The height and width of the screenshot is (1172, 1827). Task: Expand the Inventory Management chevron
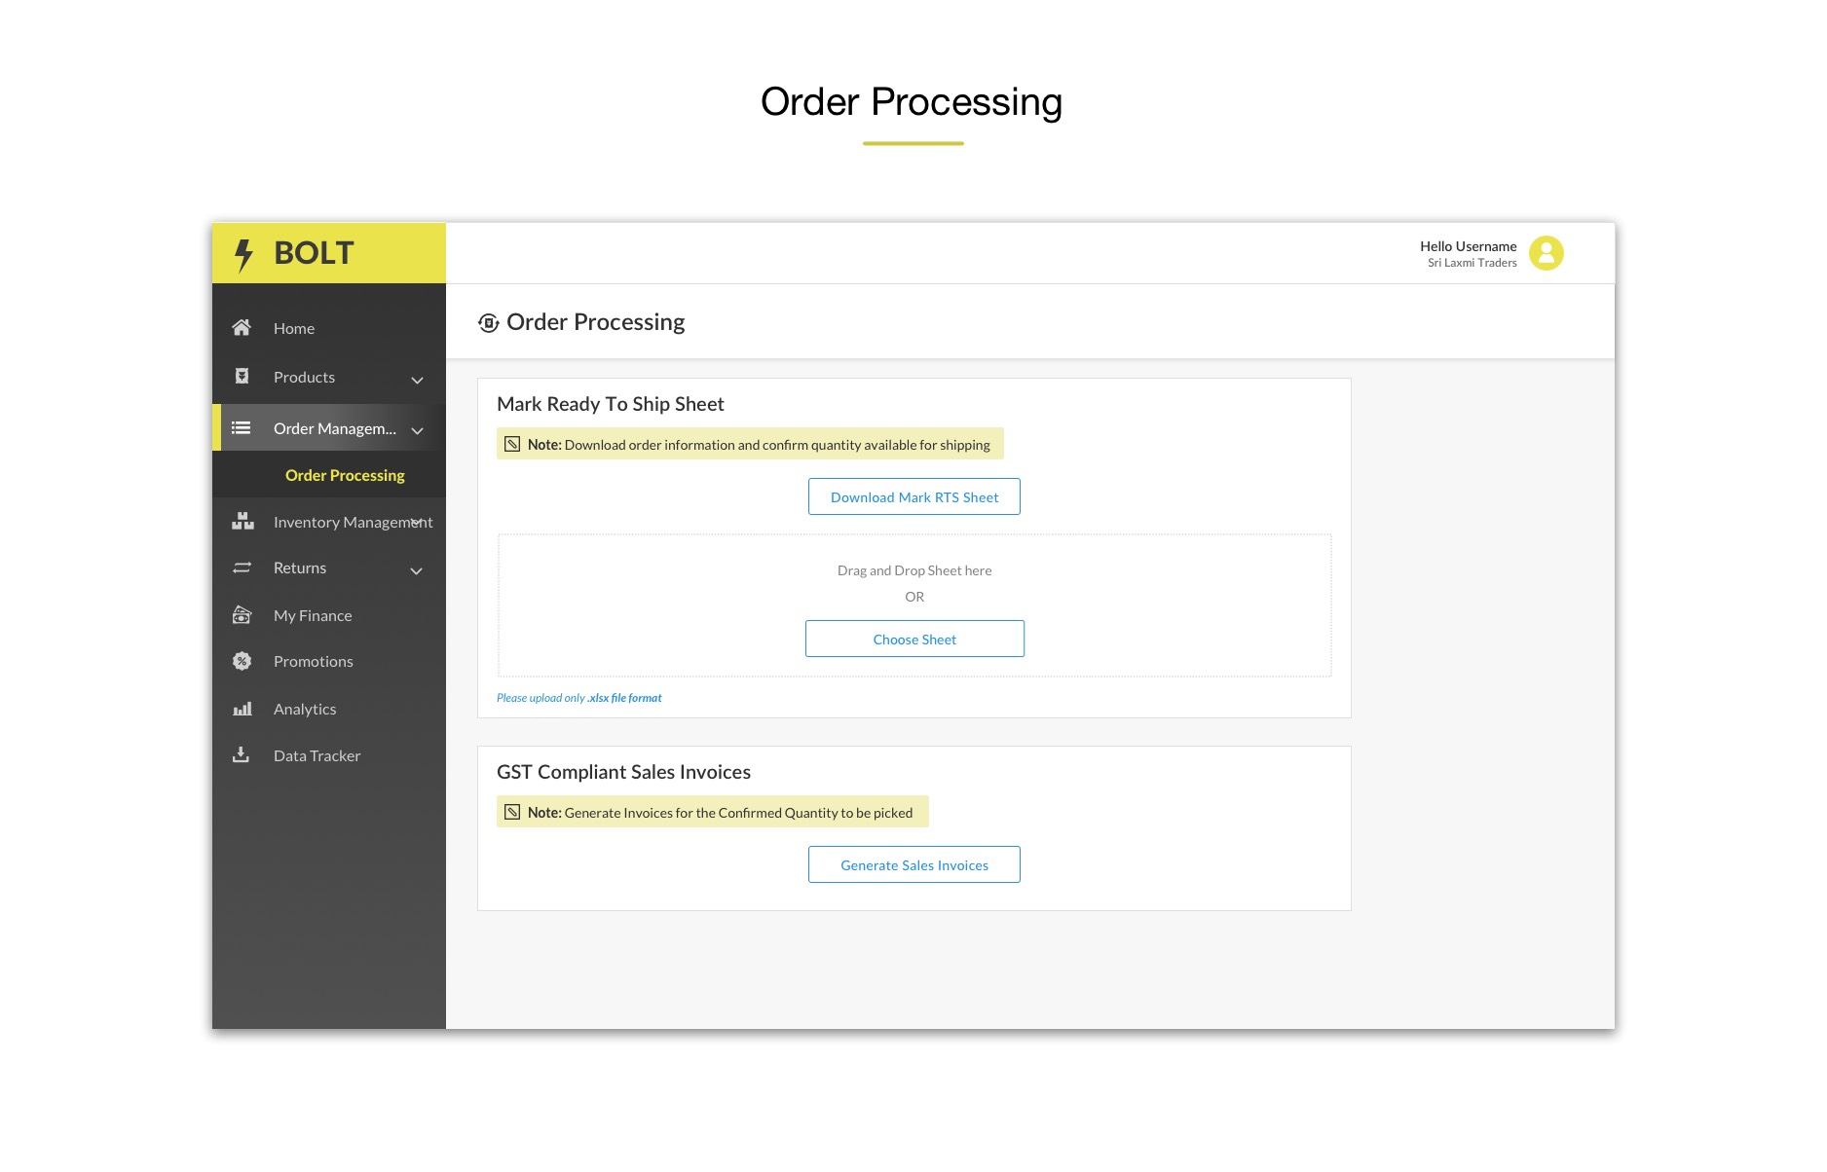pyautogui.click(x=417, y=523)
